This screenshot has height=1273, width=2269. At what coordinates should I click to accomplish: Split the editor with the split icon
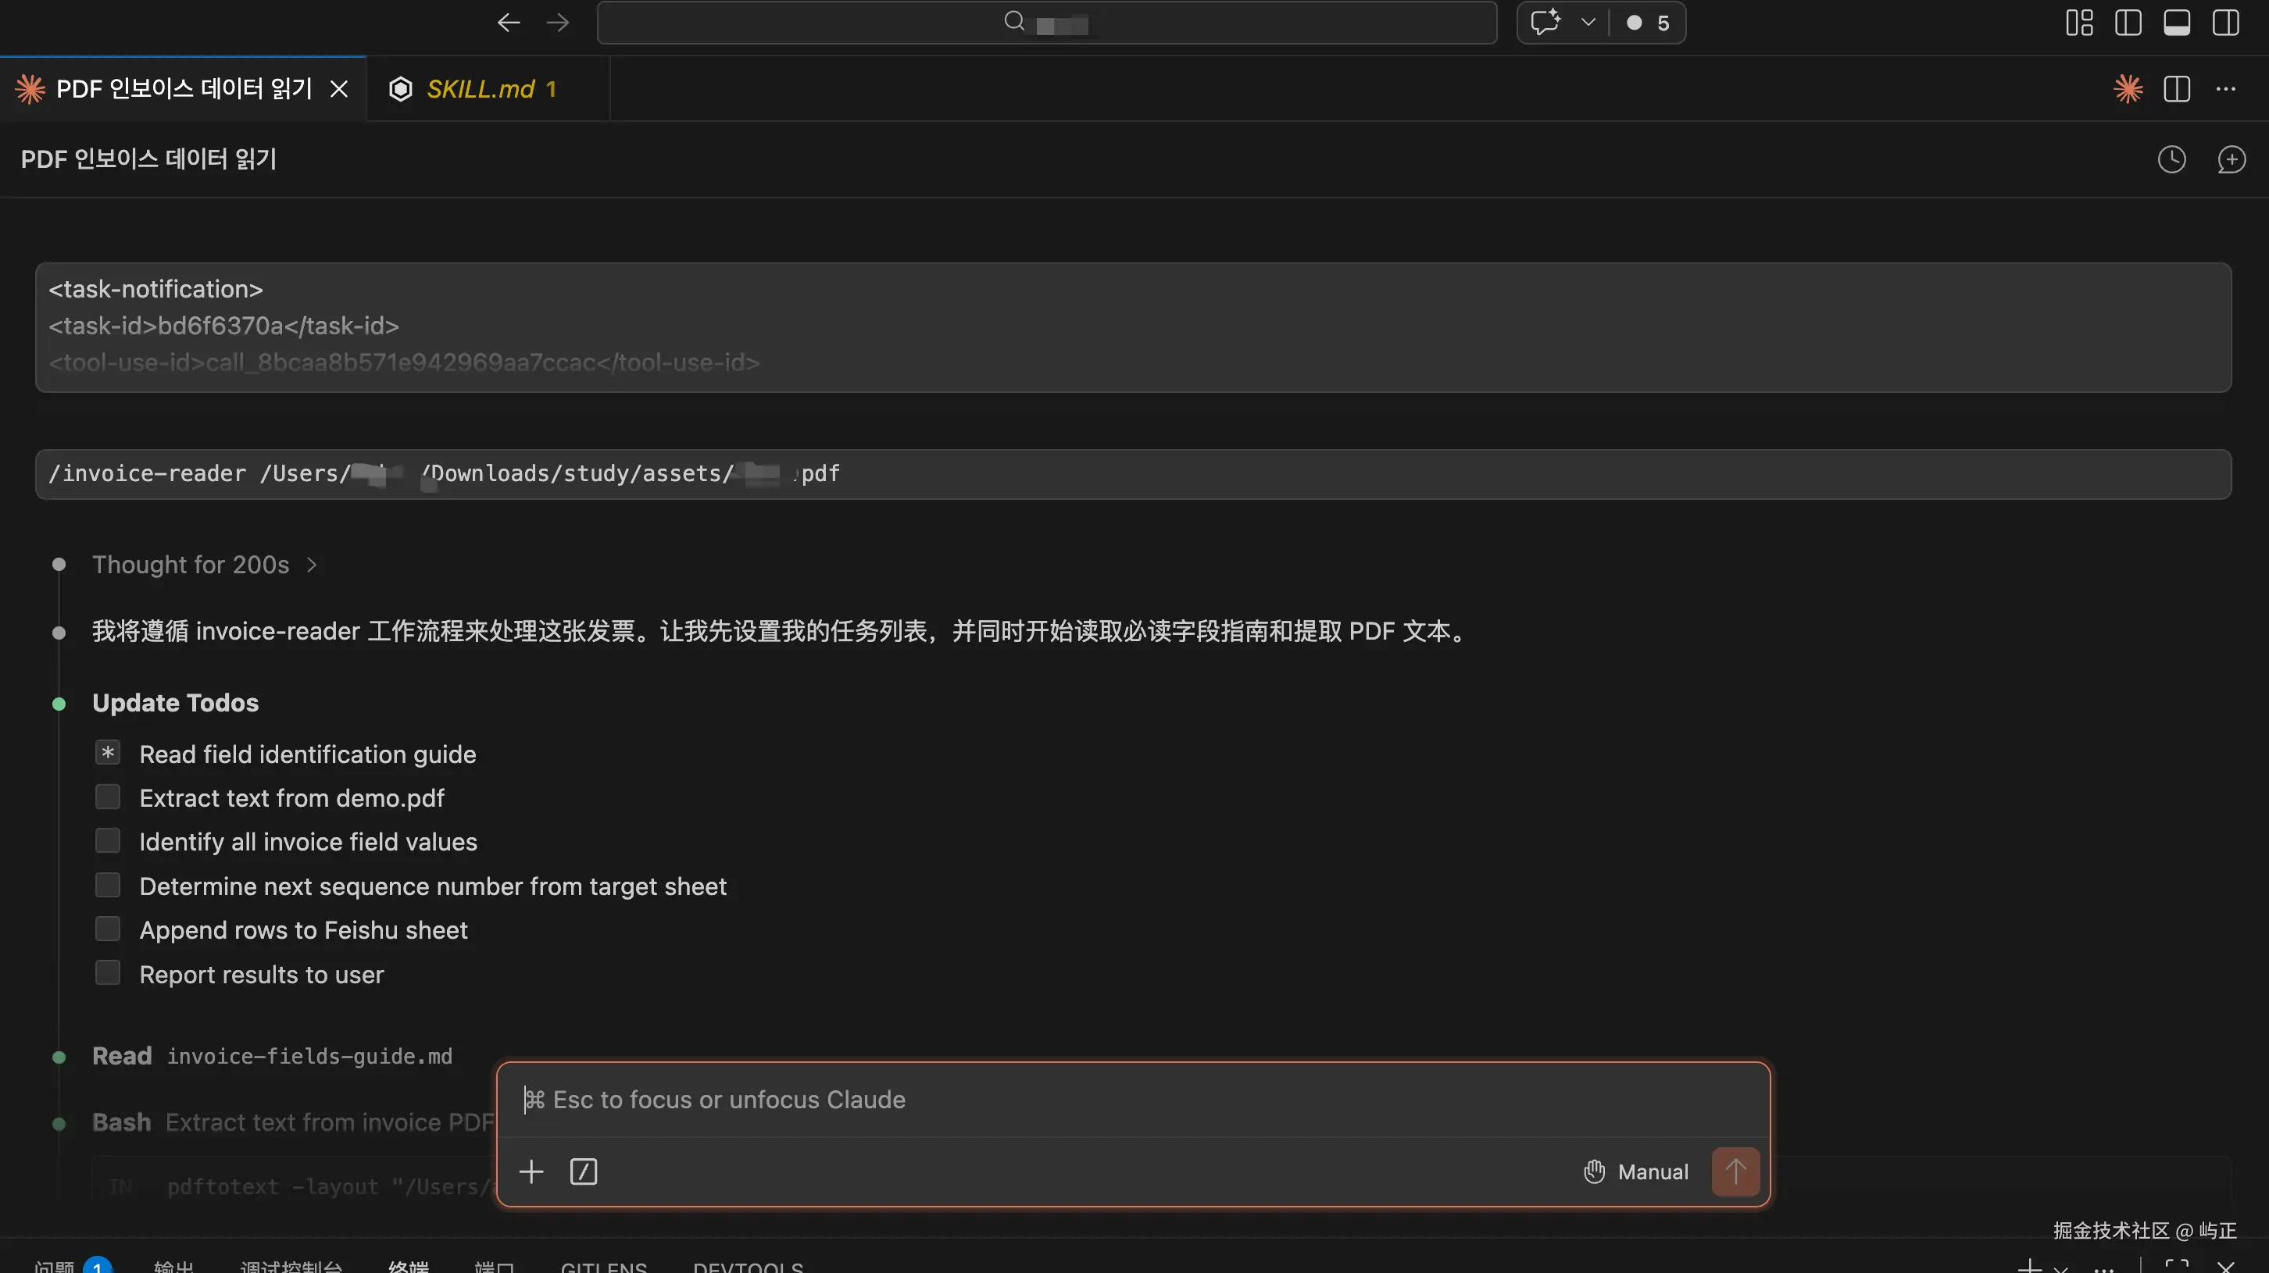[x=2177, y=89]
